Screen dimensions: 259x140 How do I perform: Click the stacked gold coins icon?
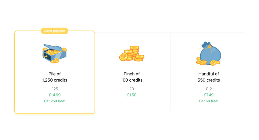(x=132, y=53)
